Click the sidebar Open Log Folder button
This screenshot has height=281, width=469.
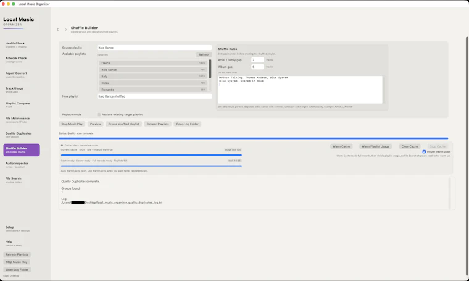(x=17, y=270)
